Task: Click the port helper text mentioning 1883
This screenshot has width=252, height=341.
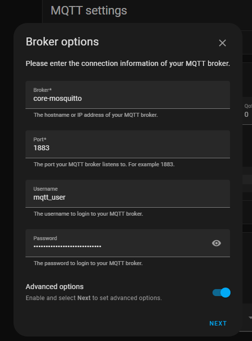Action: (104, 164)
